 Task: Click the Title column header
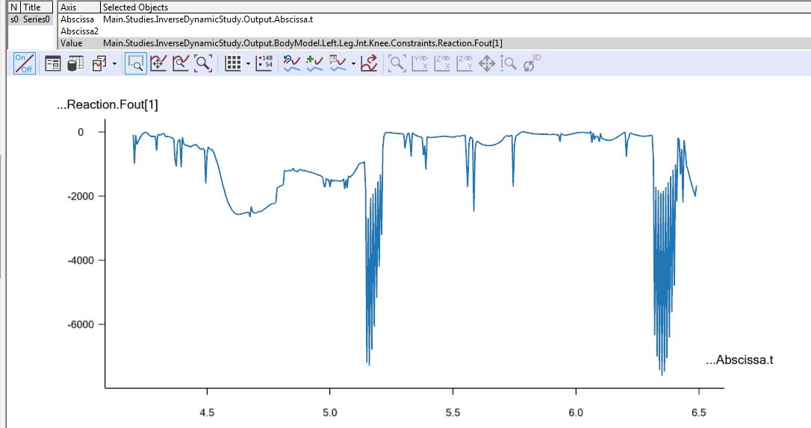(x=37, y=7)
